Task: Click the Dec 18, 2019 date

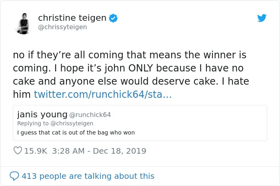Action: click(x=120, y=151)
